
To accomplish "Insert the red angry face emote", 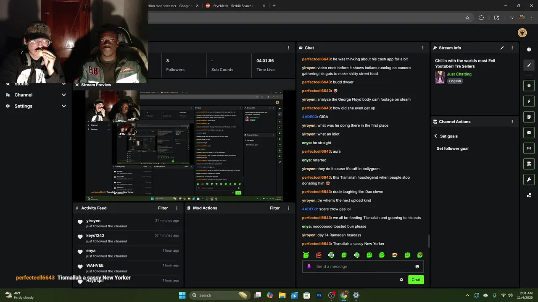I will (x=319, y=255).
